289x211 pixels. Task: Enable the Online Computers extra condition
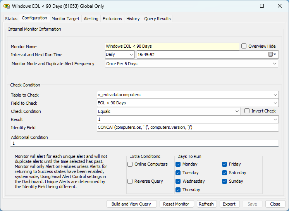pos(130,164)
